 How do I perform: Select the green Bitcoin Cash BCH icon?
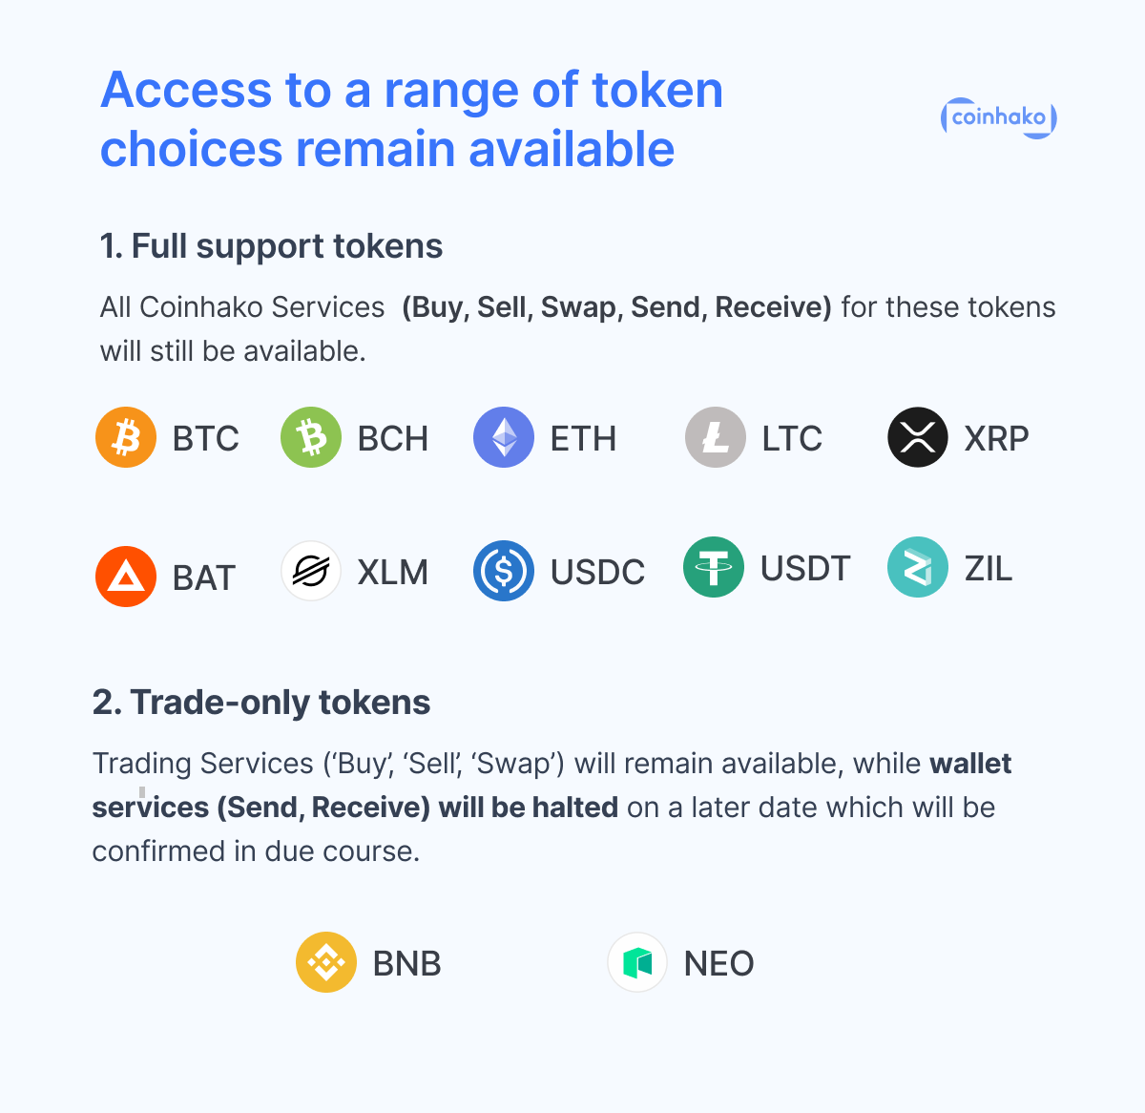pos(311,437)
